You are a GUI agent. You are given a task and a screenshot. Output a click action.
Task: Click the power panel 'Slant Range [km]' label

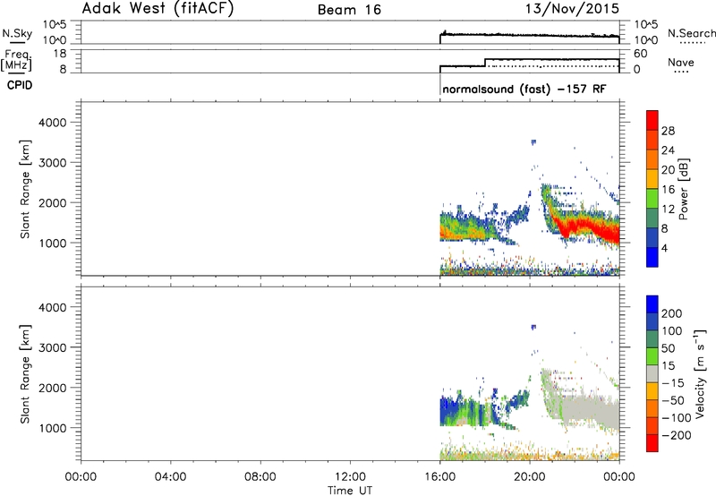coord(25,189)
